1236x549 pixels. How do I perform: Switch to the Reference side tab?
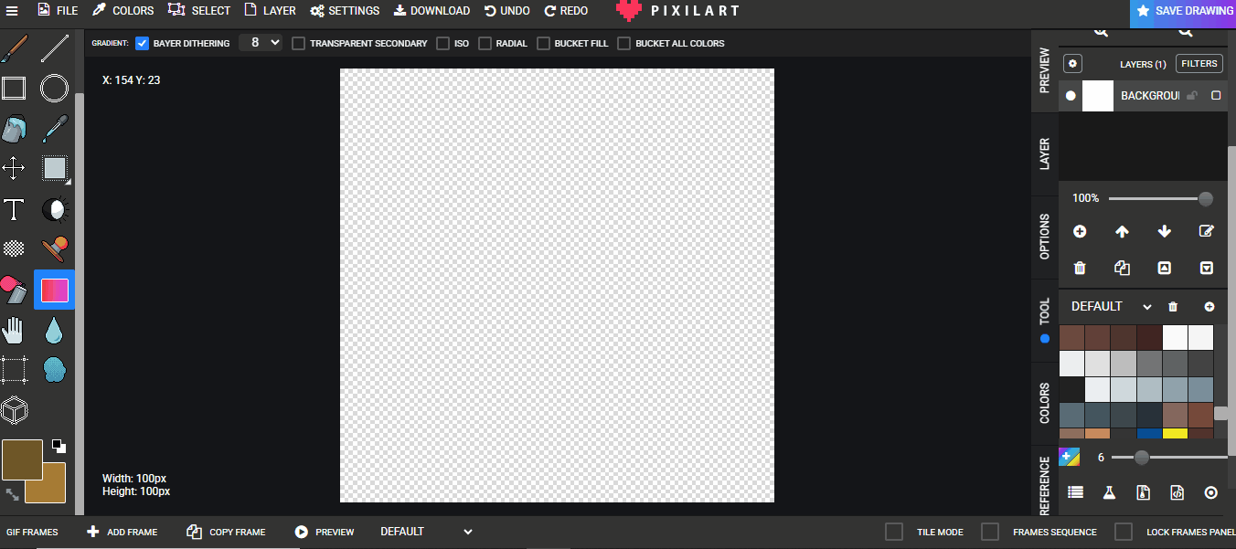(1045, 485)
